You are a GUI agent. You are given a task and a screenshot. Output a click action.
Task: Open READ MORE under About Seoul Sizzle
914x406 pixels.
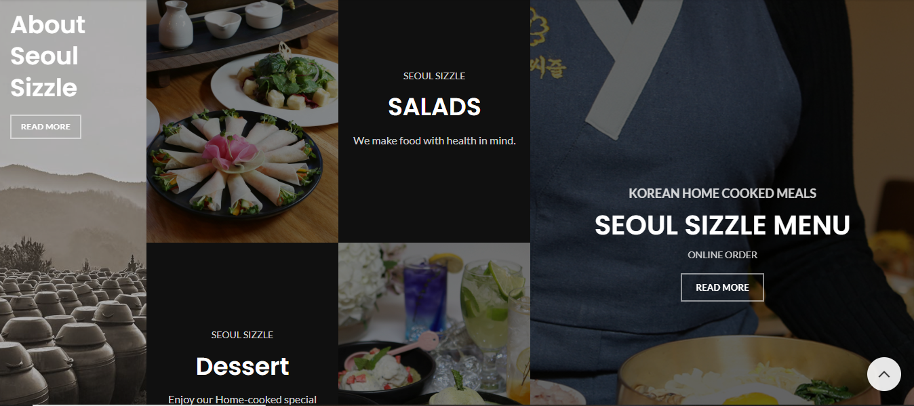point(45,127)
